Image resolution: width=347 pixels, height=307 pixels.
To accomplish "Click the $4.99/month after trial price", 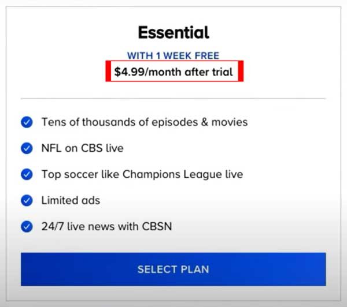I will click(173, 72).
